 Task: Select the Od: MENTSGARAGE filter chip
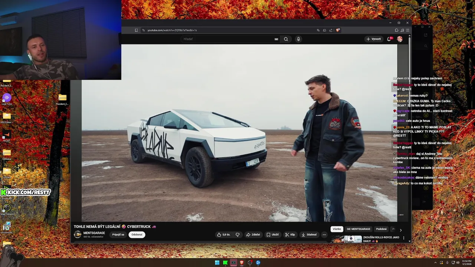358,229
